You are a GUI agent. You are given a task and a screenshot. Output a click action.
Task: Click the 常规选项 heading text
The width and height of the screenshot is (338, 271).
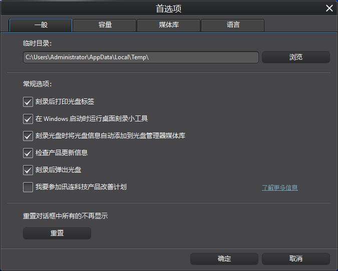[37, 84]
